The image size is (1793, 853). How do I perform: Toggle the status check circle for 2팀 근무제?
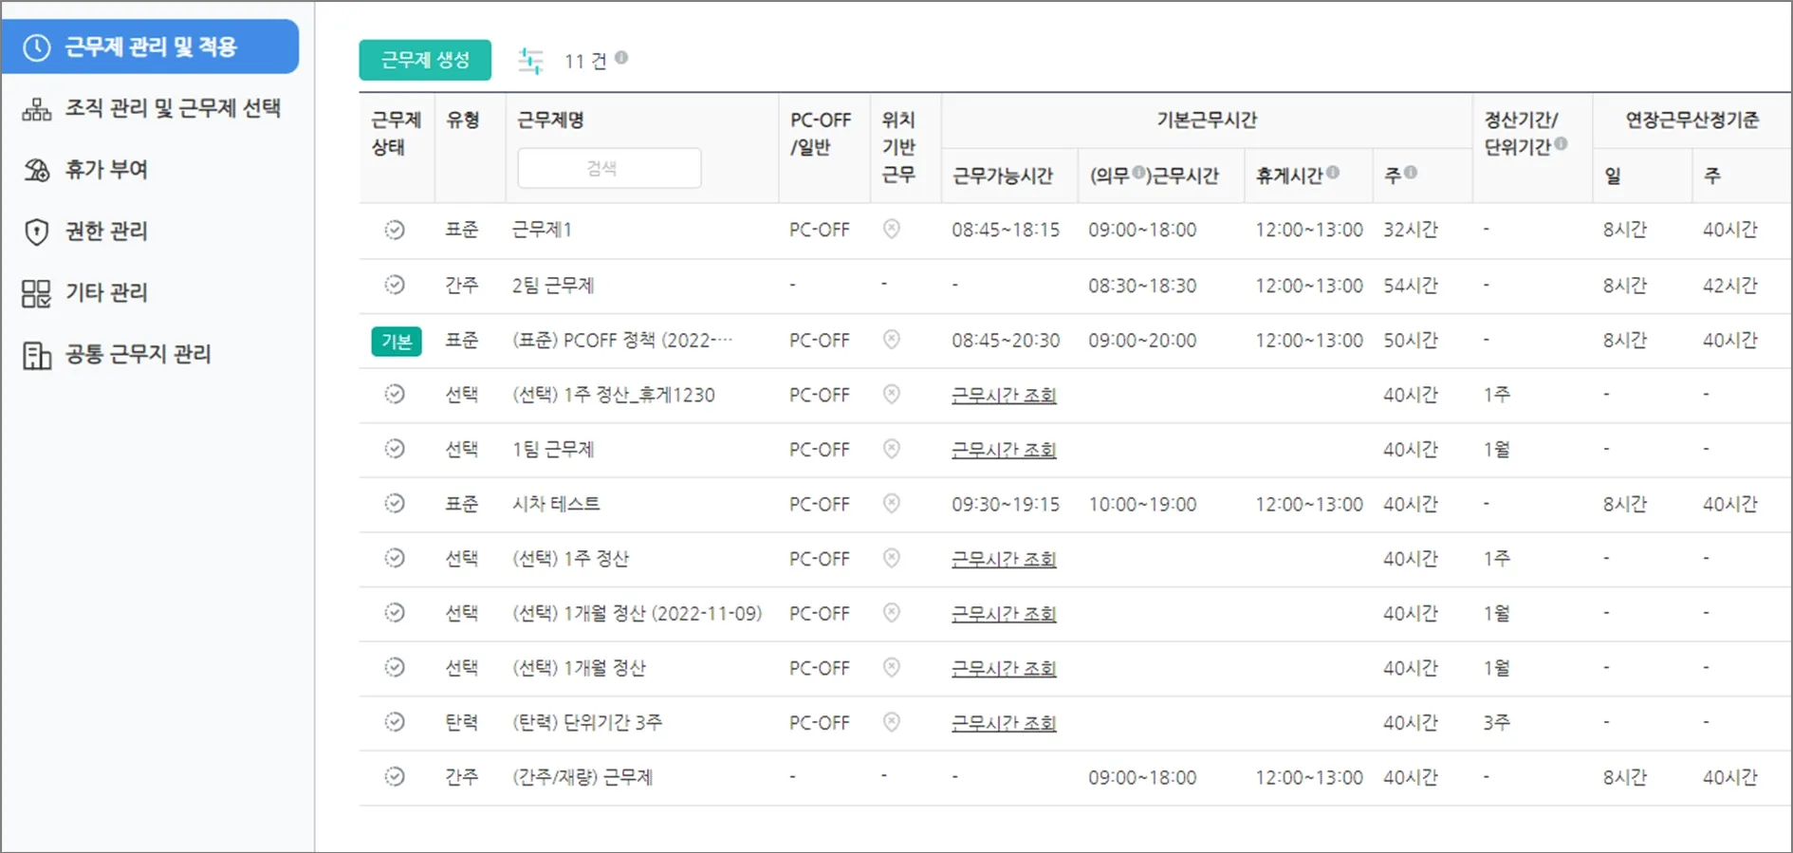[395, 285]
